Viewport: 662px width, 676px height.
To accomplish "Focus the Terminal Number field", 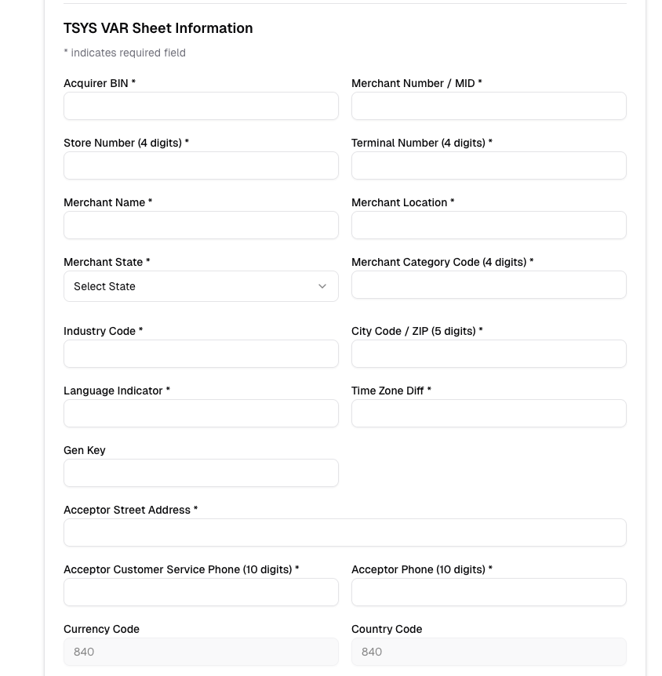I will tap(489, 165).
